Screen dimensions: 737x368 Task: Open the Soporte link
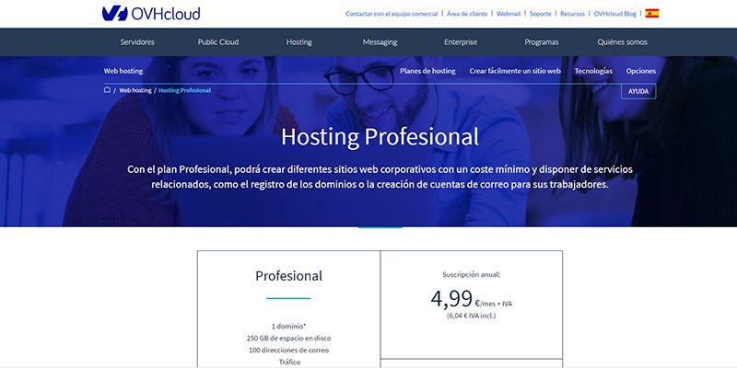[x=541, y=14]
